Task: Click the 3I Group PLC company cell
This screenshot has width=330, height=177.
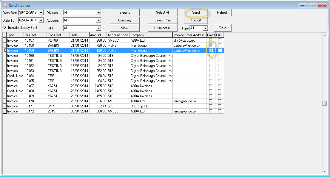Action: click(x=151, y=106)
